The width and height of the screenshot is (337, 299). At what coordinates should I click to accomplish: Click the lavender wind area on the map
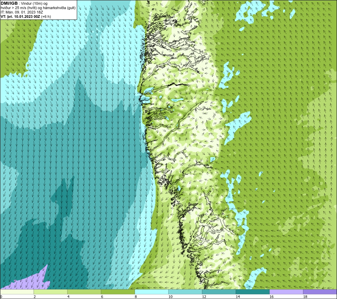point(32,280)
